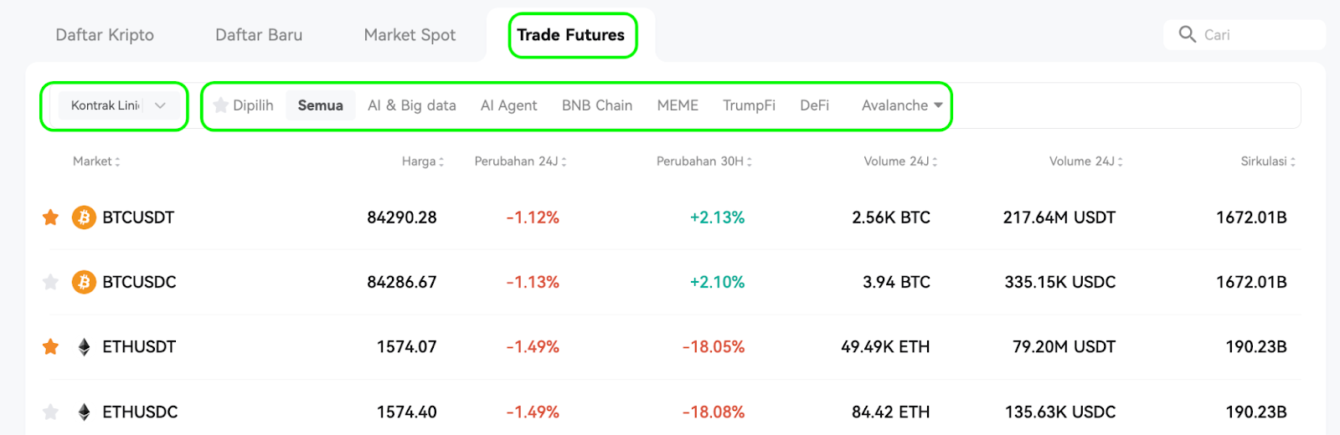Sort by Market column arrows
Image resolution: width=1340 pixels, height=435 pixels.
coord(117,161)
